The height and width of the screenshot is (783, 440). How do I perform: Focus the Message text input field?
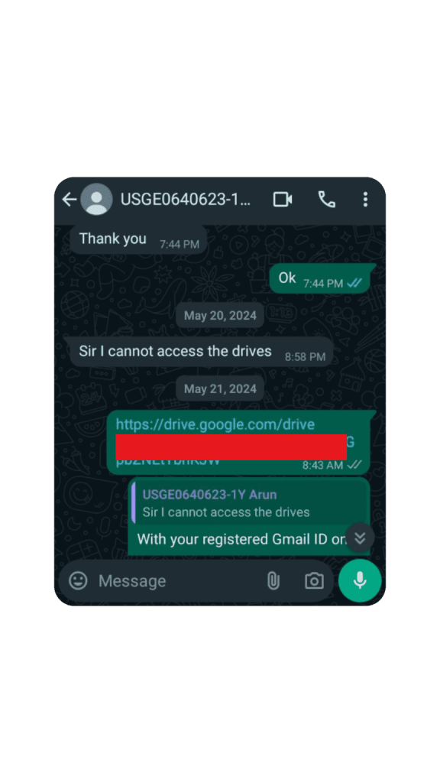(177, 581)
